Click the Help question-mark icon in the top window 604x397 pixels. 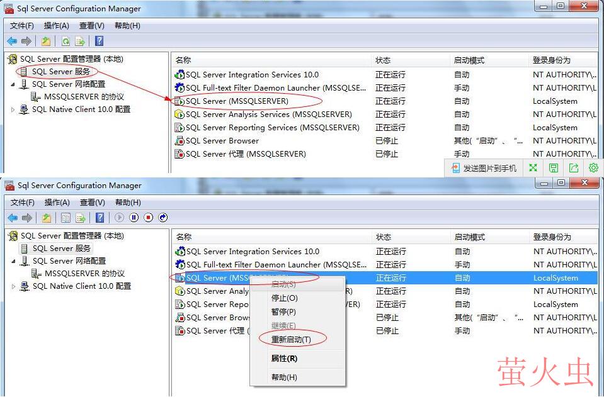(99, 41)
